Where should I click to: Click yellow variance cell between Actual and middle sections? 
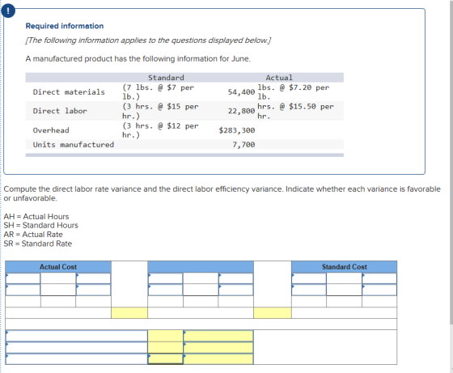pyautogui.click(x=129, y=313)
